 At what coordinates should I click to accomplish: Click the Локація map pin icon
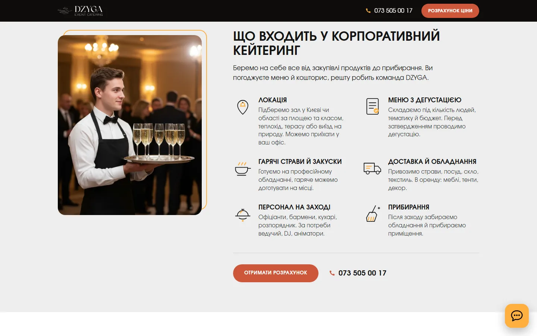click(243, 107)
